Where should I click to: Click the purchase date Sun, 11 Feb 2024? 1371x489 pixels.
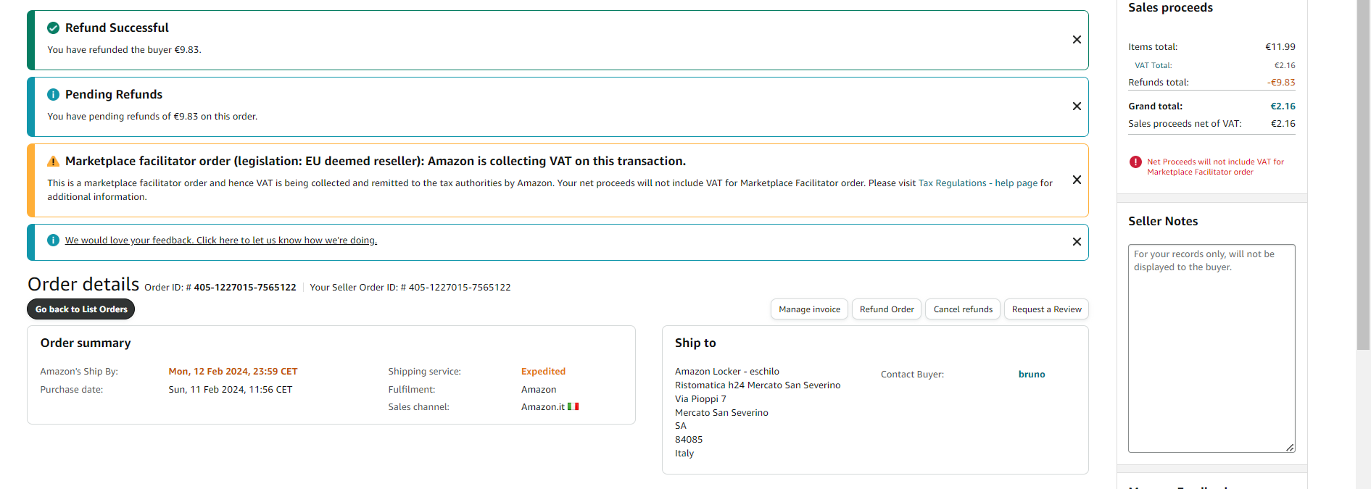(x=231, y=390)
